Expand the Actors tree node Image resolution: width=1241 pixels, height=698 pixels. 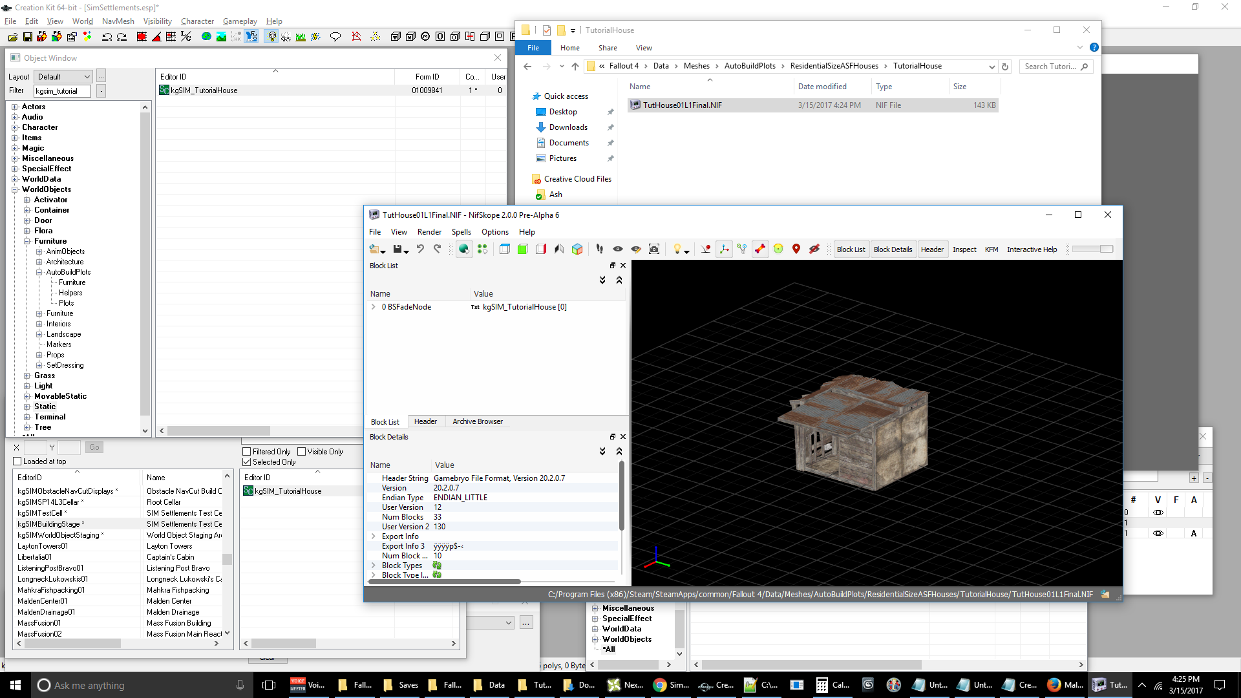[x=14, y=107]
